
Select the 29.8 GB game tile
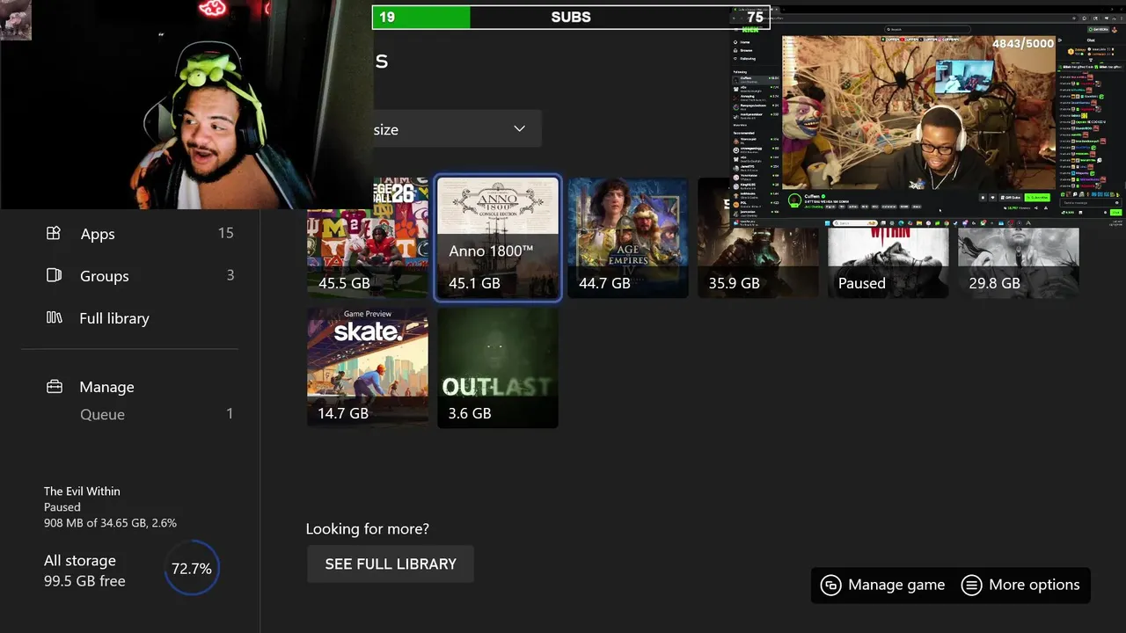coord(1019,262)
